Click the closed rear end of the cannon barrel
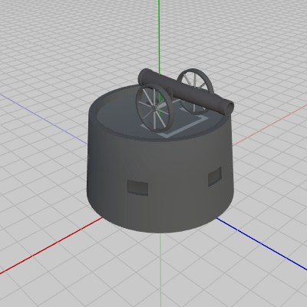Screen dimensions: 307x307 (144, 75)
